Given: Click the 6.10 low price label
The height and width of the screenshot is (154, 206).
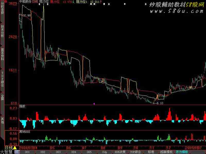Looking at the screenshot, I should (x=160, y=103).
